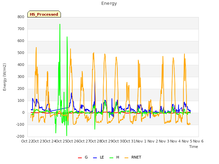219x164 pixels.
Task: Click the 400 y-axis tick label
Action: coord(21,65)
